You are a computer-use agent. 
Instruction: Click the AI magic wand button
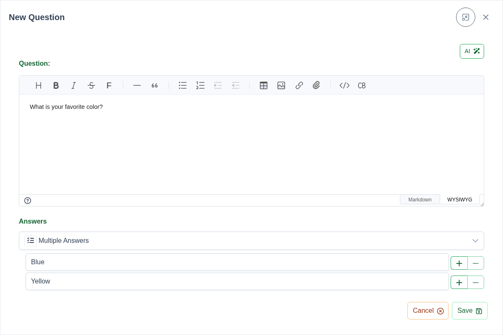click(472, 51)
